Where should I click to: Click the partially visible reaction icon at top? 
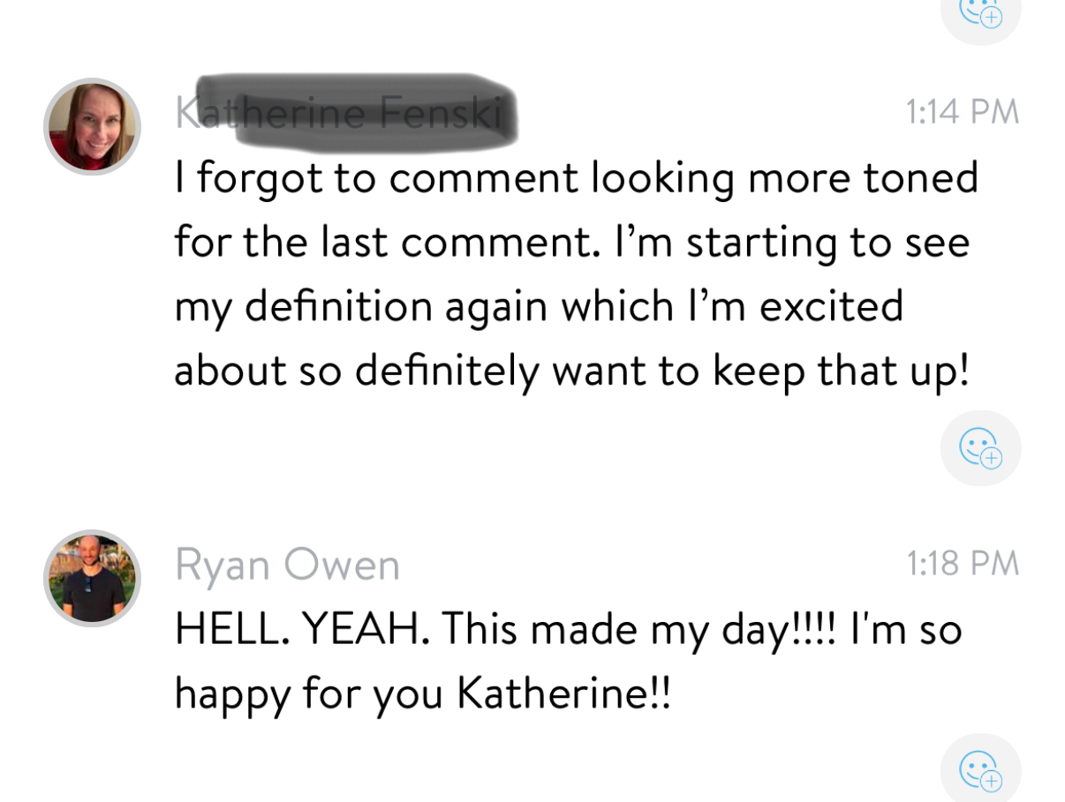tap(980, 15)
